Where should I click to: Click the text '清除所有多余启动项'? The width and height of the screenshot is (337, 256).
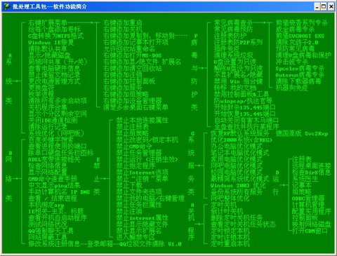(58, 101)
